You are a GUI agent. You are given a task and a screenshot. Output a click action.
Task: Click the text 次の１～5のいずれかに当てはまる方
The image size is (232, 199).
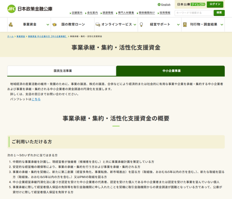(33, 155)
